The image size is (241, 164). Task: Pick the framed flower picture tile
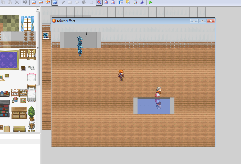(23, 101)
